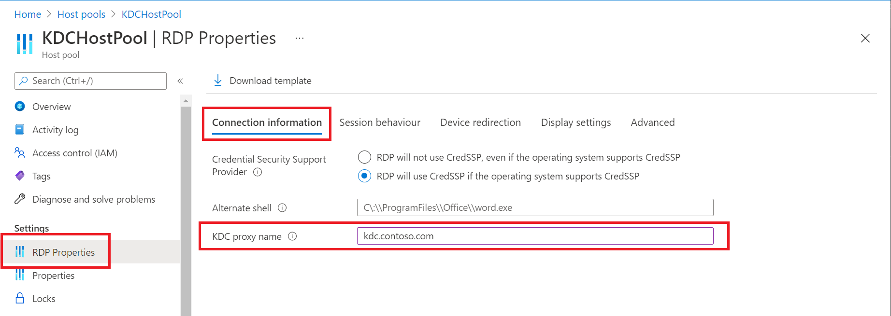The image size is (891, 316).
Task: Open the ellipsis menu next to RDP Properties
Action: pyautogui.click(x=299, y=38)
